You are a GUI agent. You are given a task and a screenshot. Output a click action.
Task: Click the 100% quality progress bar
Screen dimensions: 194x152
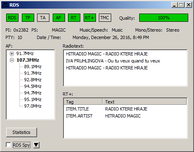coord(164,18)
